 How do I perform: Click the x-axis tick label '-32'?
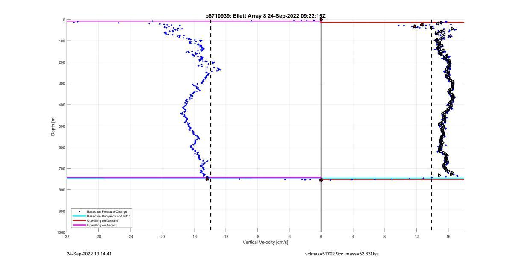pyautogui.click(x=67, y=236)
